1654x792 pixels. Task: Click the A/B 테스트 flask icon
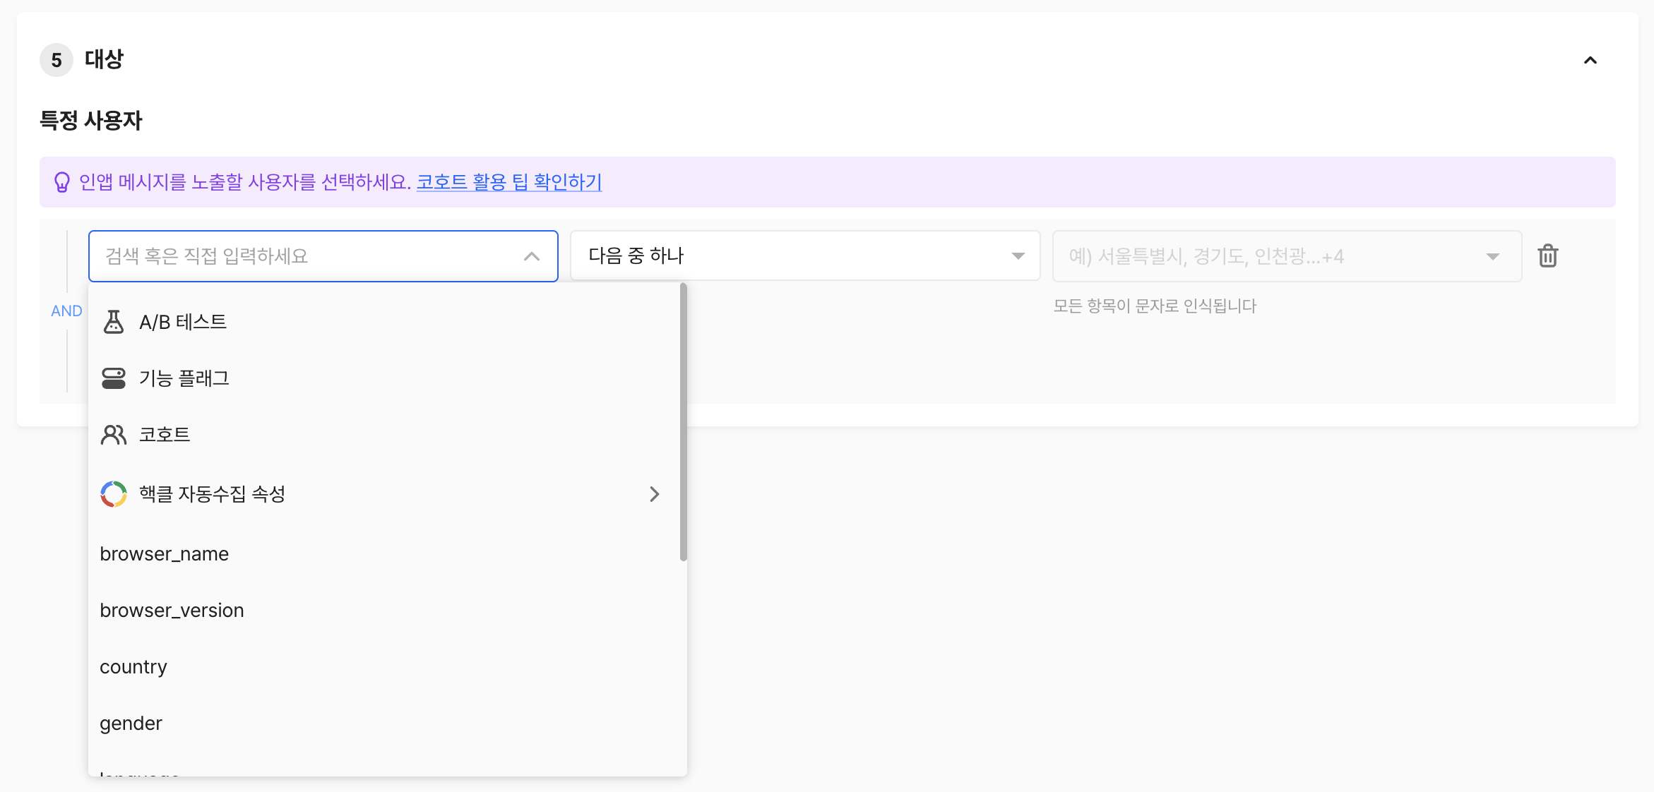pos(114,322)
